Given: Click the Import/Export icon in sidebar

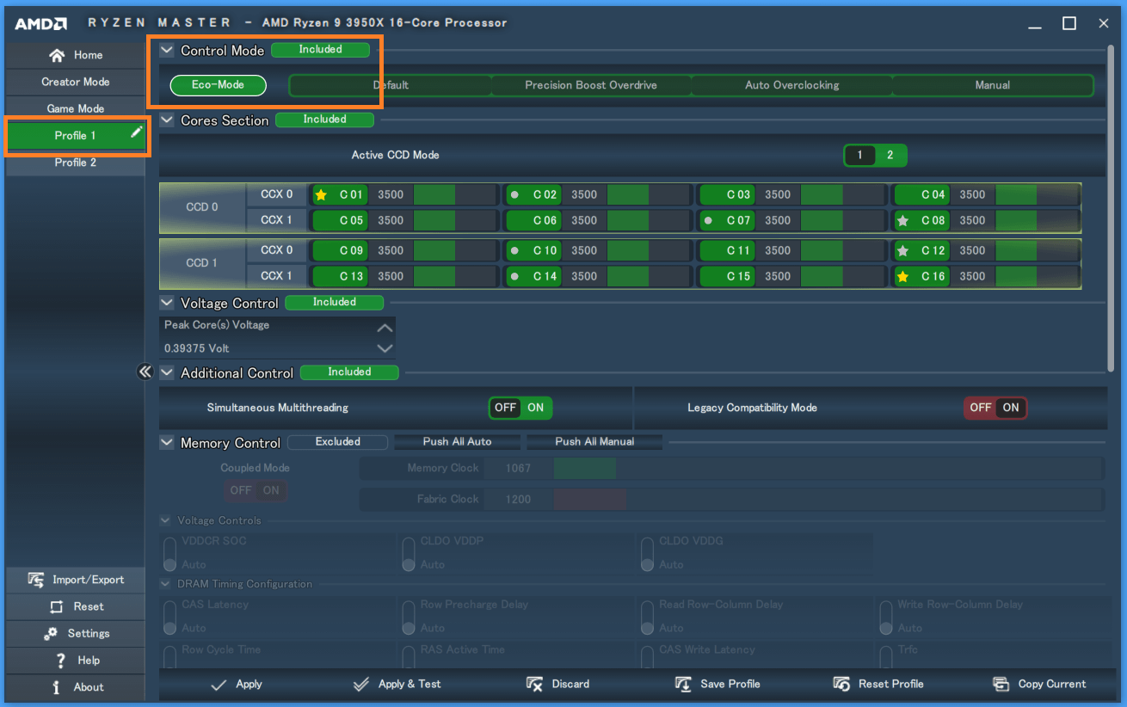Looking at the screenshot, I should pos(36,580).
